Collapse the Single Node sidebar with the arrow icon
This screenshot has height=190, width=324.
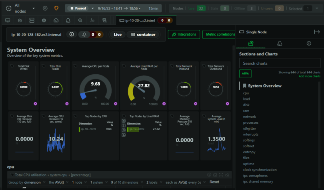(317, 32)
